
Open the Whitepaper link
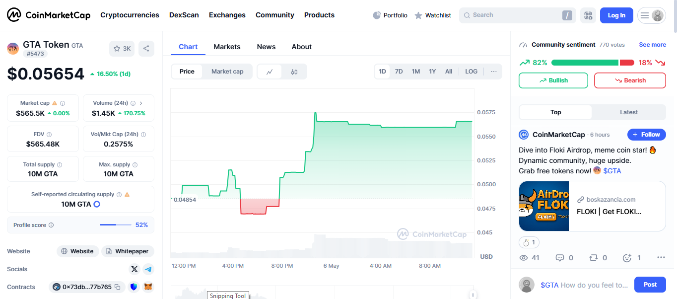pyautogui.click(x=128, y=251)
